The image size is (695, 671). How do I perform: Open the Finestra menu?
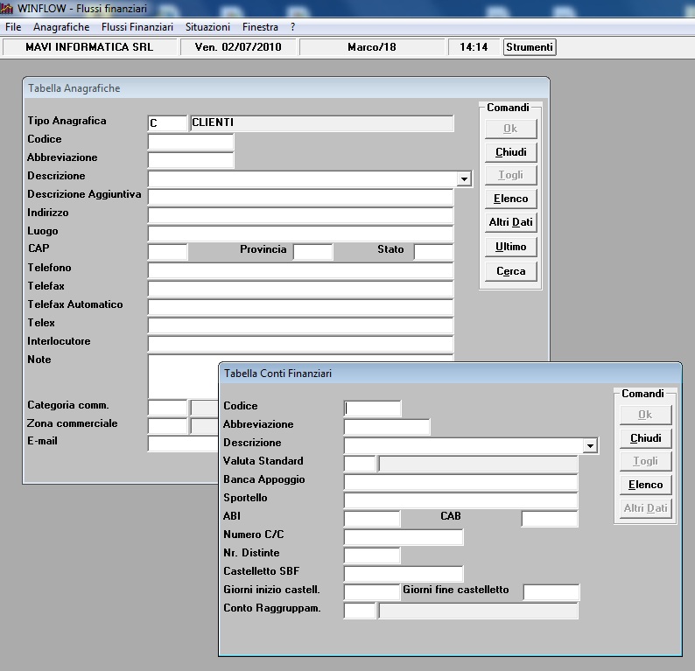[x=260, y=27]
